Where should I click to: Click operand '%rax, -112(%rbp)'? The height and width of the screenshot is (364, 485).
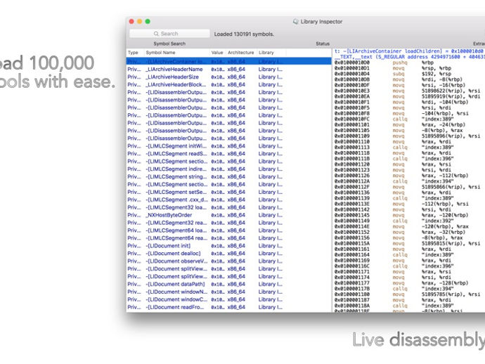click(445, 176)
